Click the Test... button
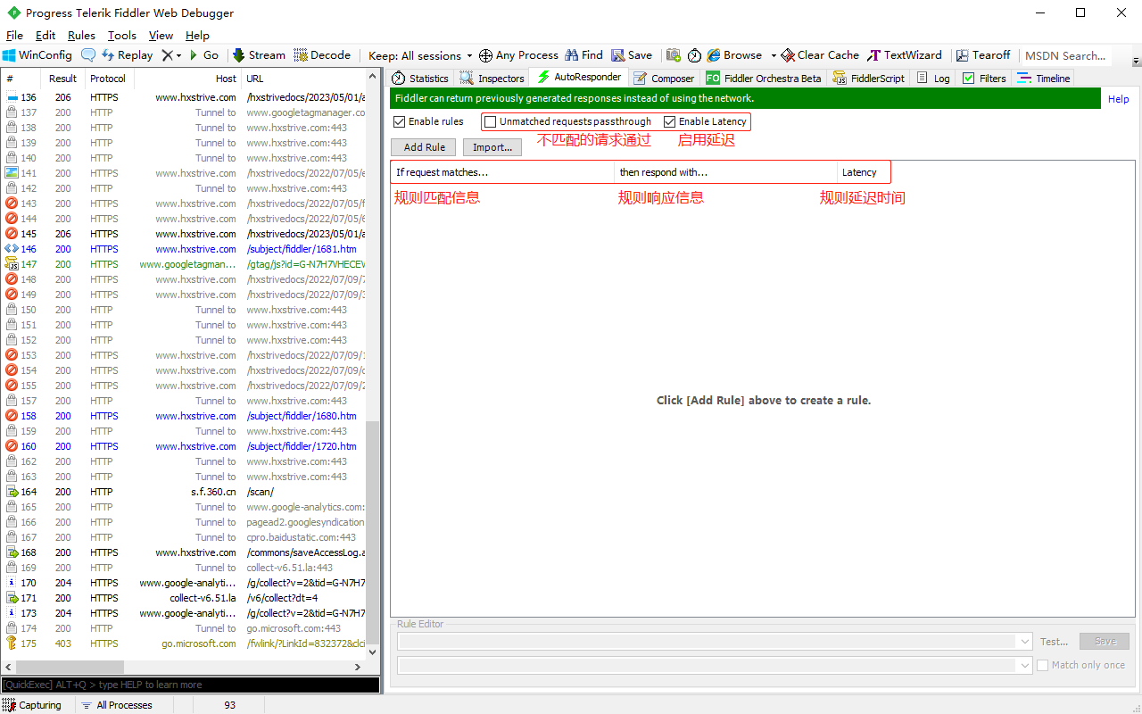The height and width of the screenshot is (714, 1142). point(1054,641)
